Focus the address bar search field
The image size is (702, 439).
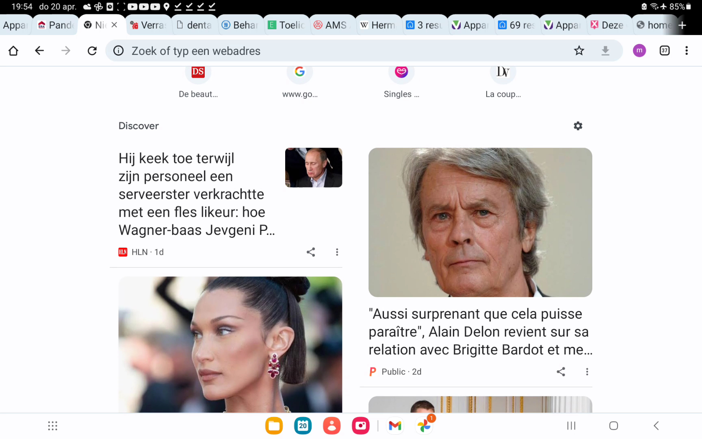(x=345, y=51)
